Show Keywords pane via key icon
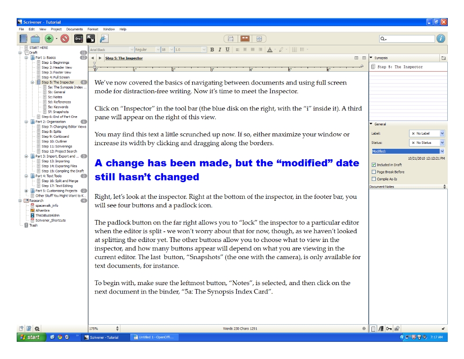The width and height of the screenshot is (464, 359). (x=389, y=328)
